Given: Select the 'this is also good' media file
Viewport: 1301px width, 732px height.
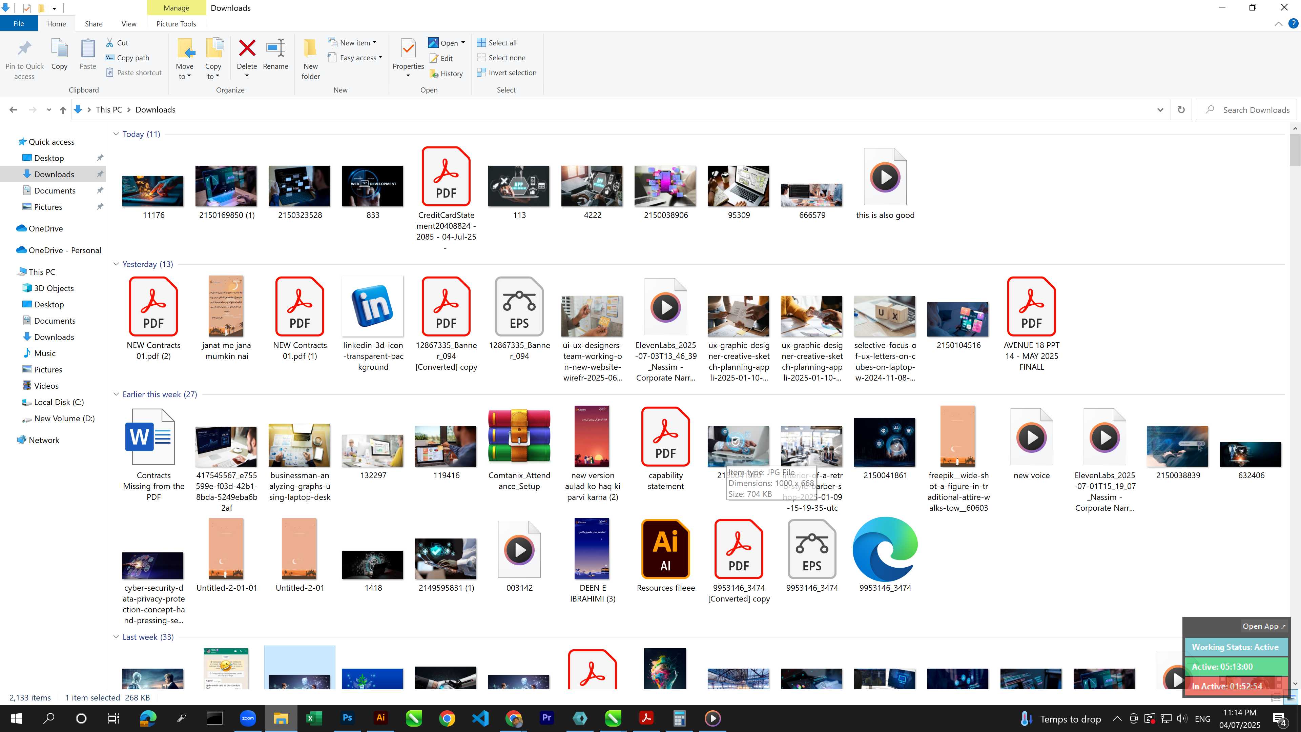Looking at the screenshot, I should [x=885, y=184].
